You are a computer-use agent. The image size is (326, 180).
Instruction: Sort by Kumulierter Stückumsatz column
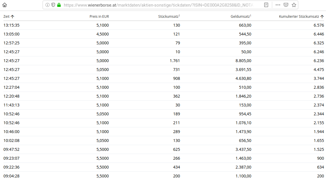pyautogui.click(x=299, y=17)
